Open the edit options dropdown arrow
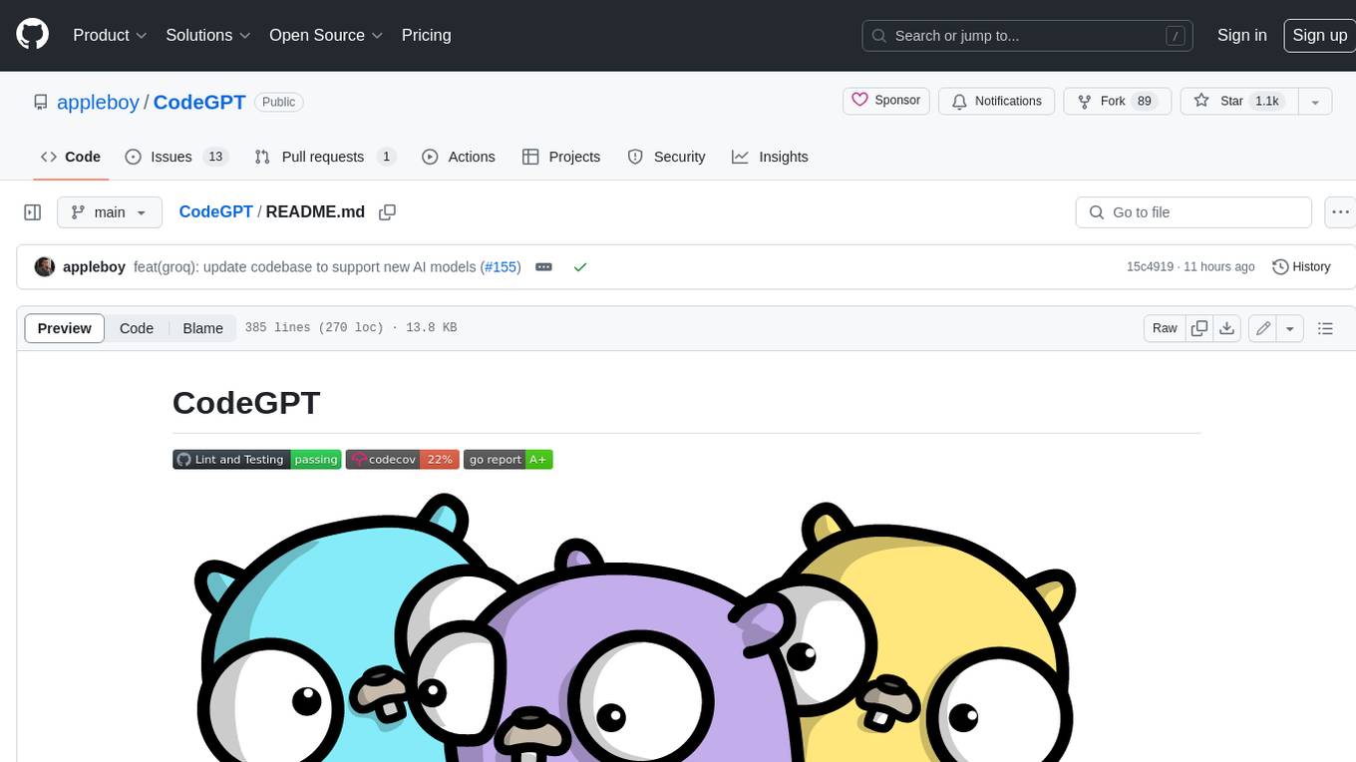This screenshot has height=762, width=1356. 1290,328
